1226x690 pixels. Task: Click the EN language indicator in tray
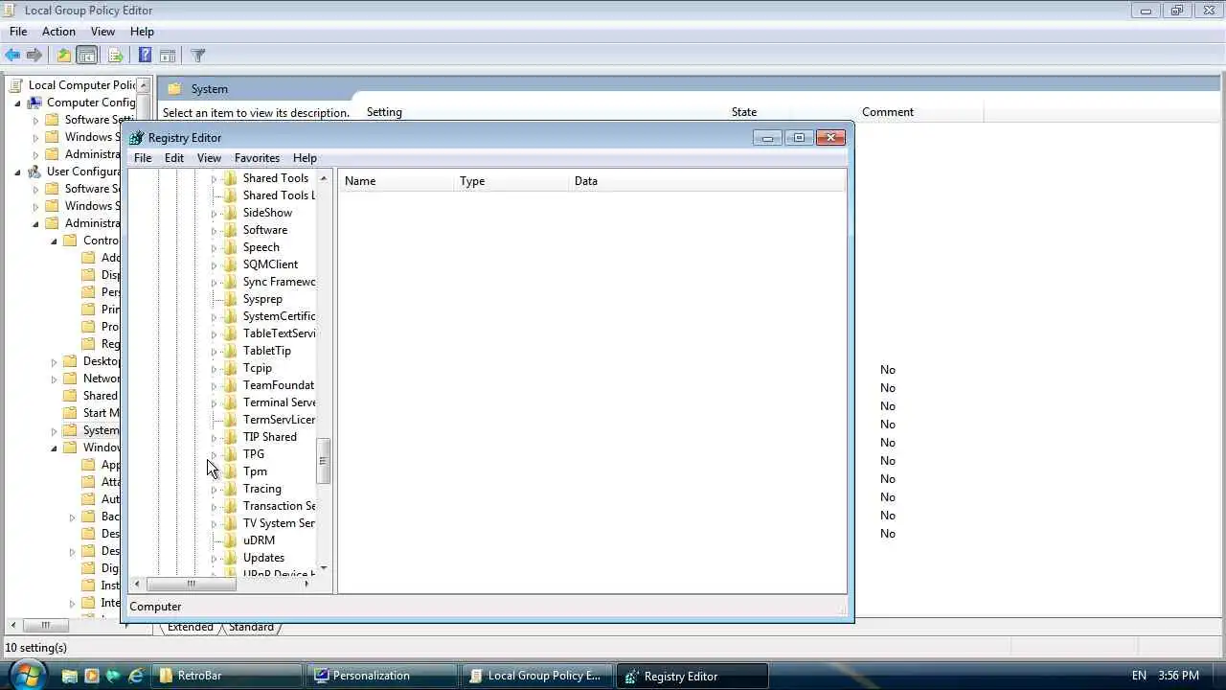[x=1139, y=676]
